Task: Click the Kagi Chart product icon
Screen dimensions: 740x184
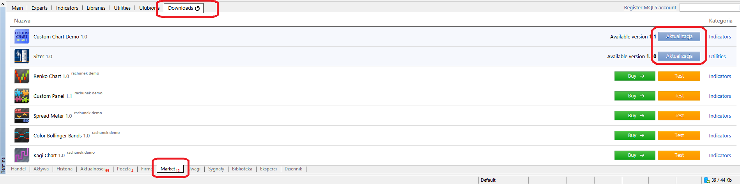Action: 22,155
